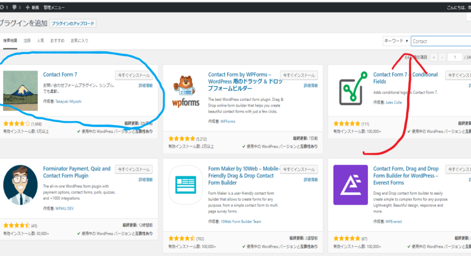471x256 pixels.
Task: Install Contact Form by WPForms now
Action: tap(299, 75)
